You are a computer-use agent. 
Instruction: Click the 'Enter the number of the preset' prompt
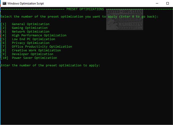coord(50,65)
